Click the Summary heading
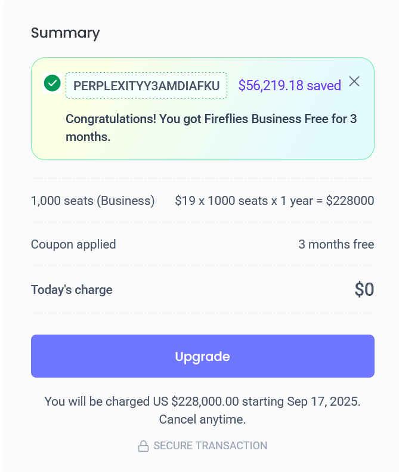This screenshot has height=472, width=399. pos(65,33)
